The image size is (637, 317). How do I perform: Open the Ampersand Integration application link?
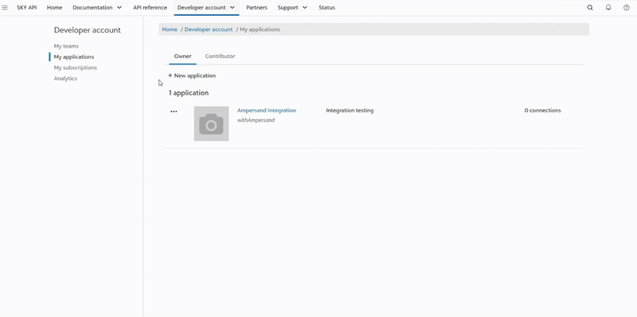(x=267, y=110)
